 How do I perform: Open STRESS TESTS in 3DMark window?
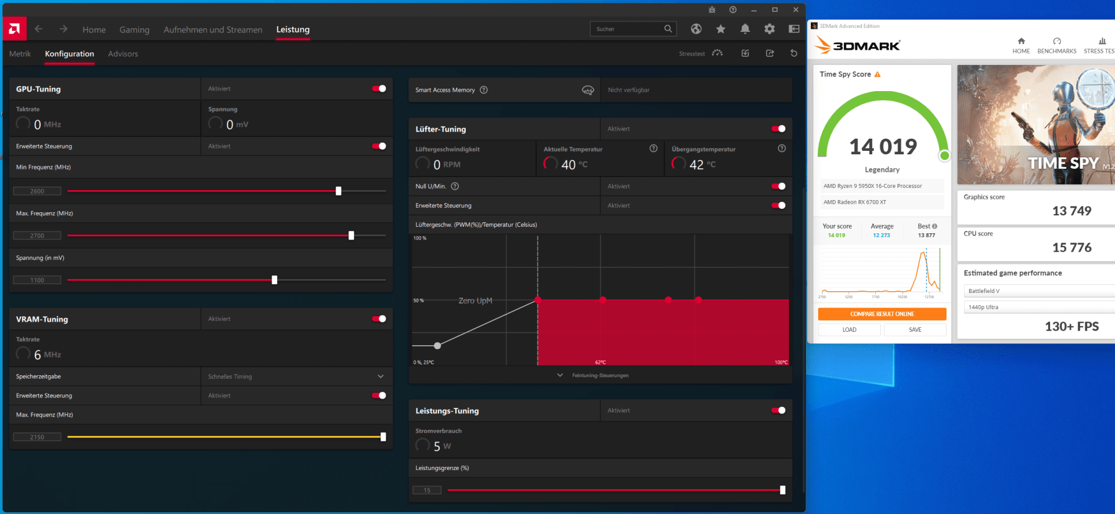[1099, 46]
